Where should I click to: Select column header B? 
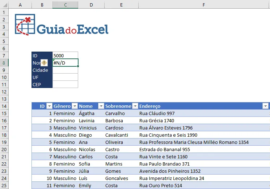[x=42, y=5]
